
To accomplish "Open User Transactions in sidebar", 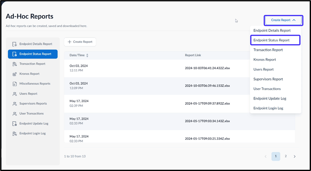I will point(33,114).
